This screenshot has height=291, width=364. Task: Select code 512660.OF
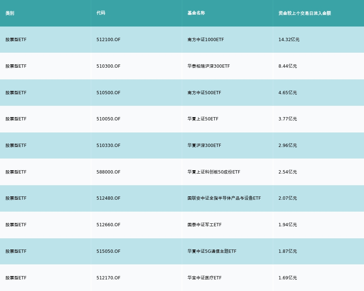point(108,225)
